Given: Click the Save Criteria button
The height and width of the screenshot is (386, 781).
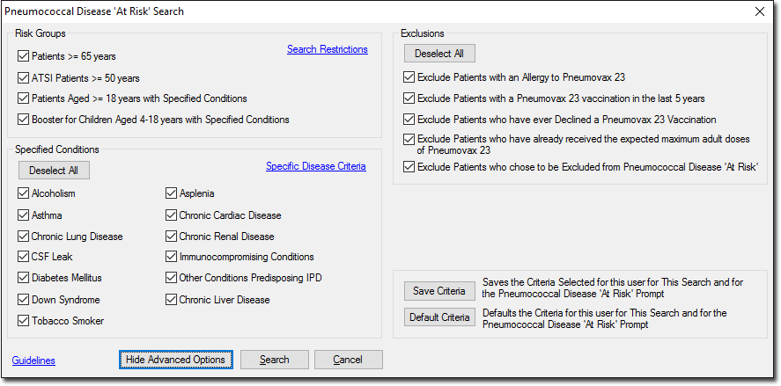Looking at the screenshot, I should click(439, 291).
